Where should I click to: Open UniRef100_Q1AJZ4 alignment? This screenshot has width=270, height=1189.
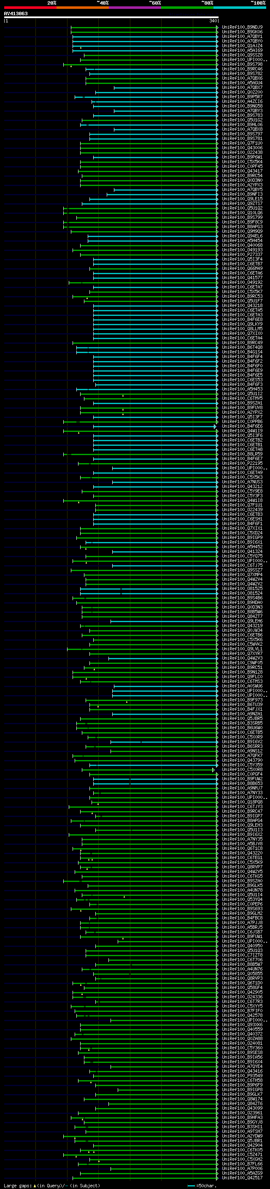[242, 46]
